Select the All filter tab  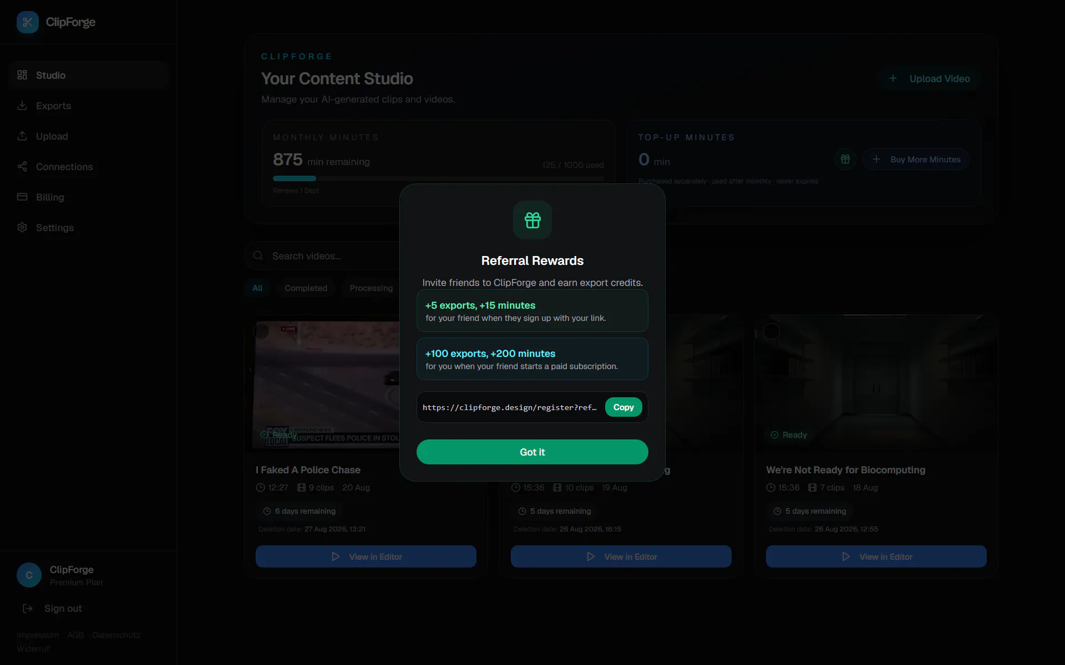tap(257, 288)
